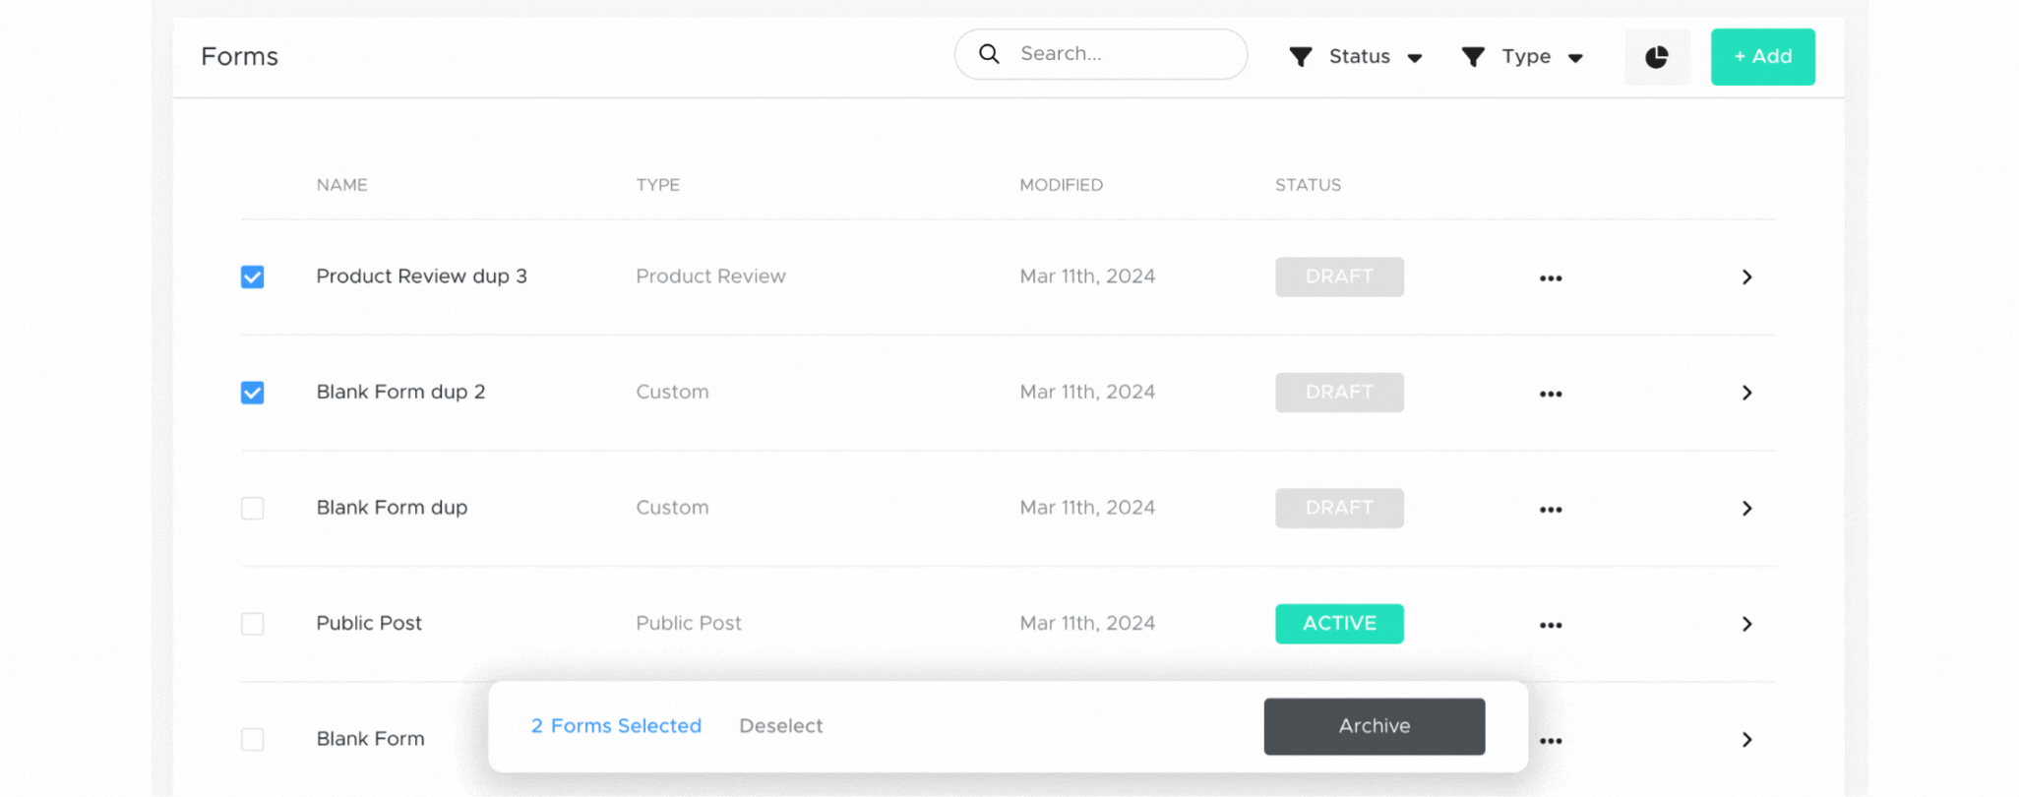Open Blank Form via chevron arrow
The width and height of the screenshot is (2019, 797).
click(x=1747, y=740)
